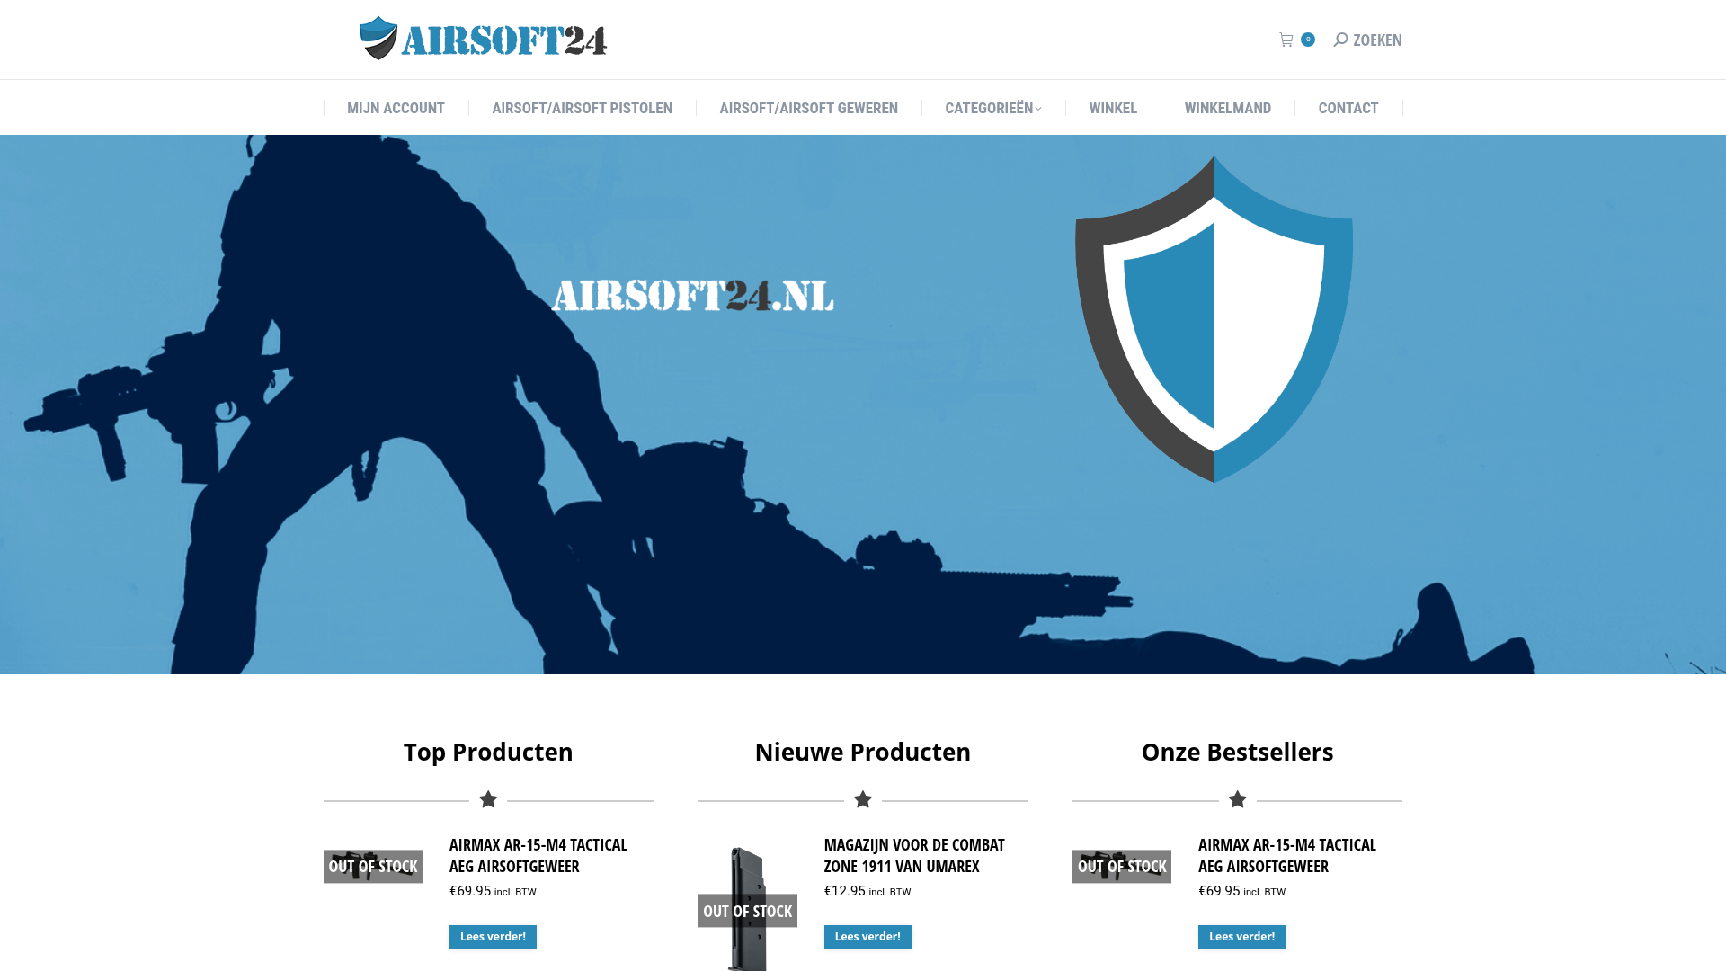Click Lees verder under Top Producten
The width and height of the screenshot is (1726, 971).
[493, 937]
